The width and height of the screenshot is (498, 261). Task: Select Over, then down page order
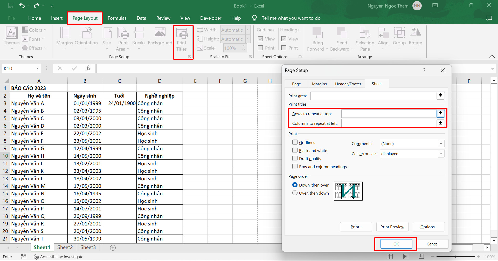click(x=295, y=193)
